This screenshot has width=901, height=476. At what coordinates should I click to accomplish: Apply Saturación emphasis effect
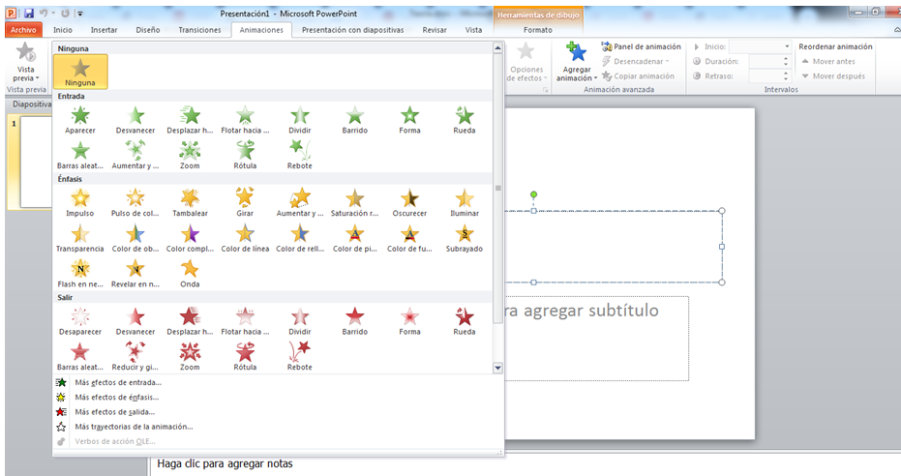354,203
